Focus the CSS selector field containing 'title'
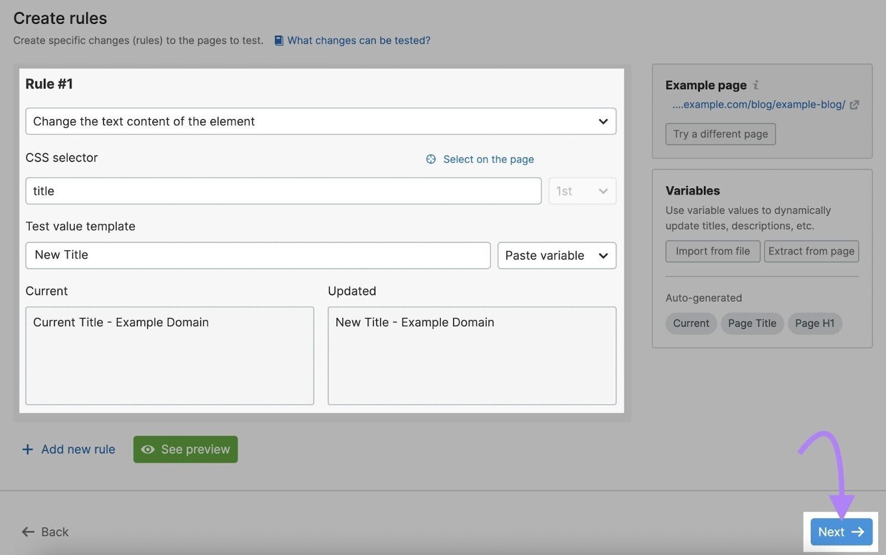 tap(283, 191)
